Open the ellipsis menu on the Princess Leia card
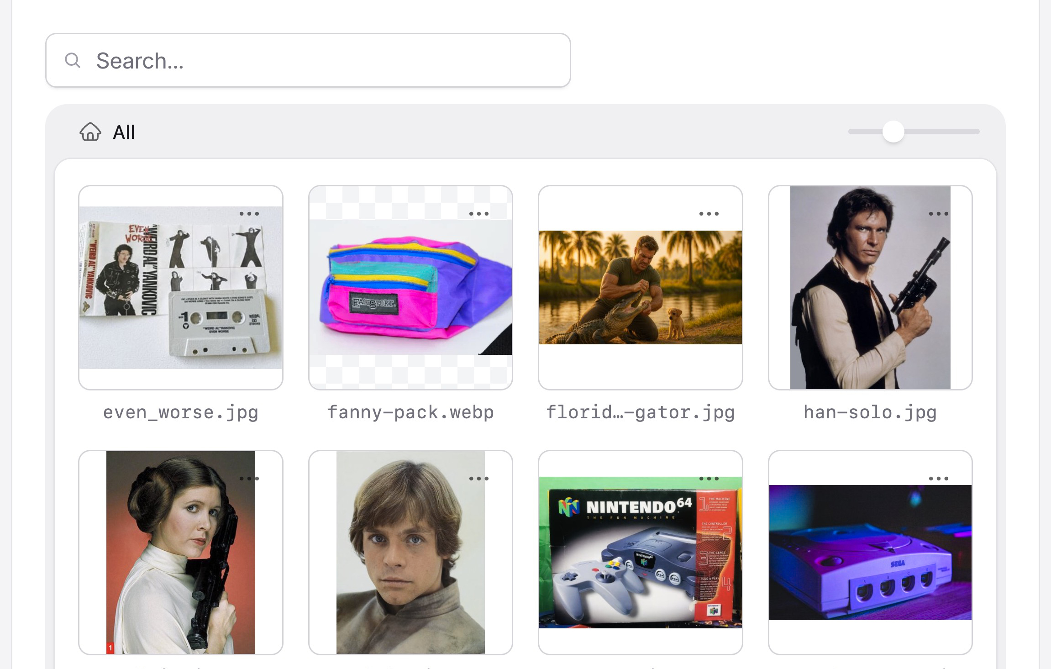 pyautogui.click(x=250, y=478)
